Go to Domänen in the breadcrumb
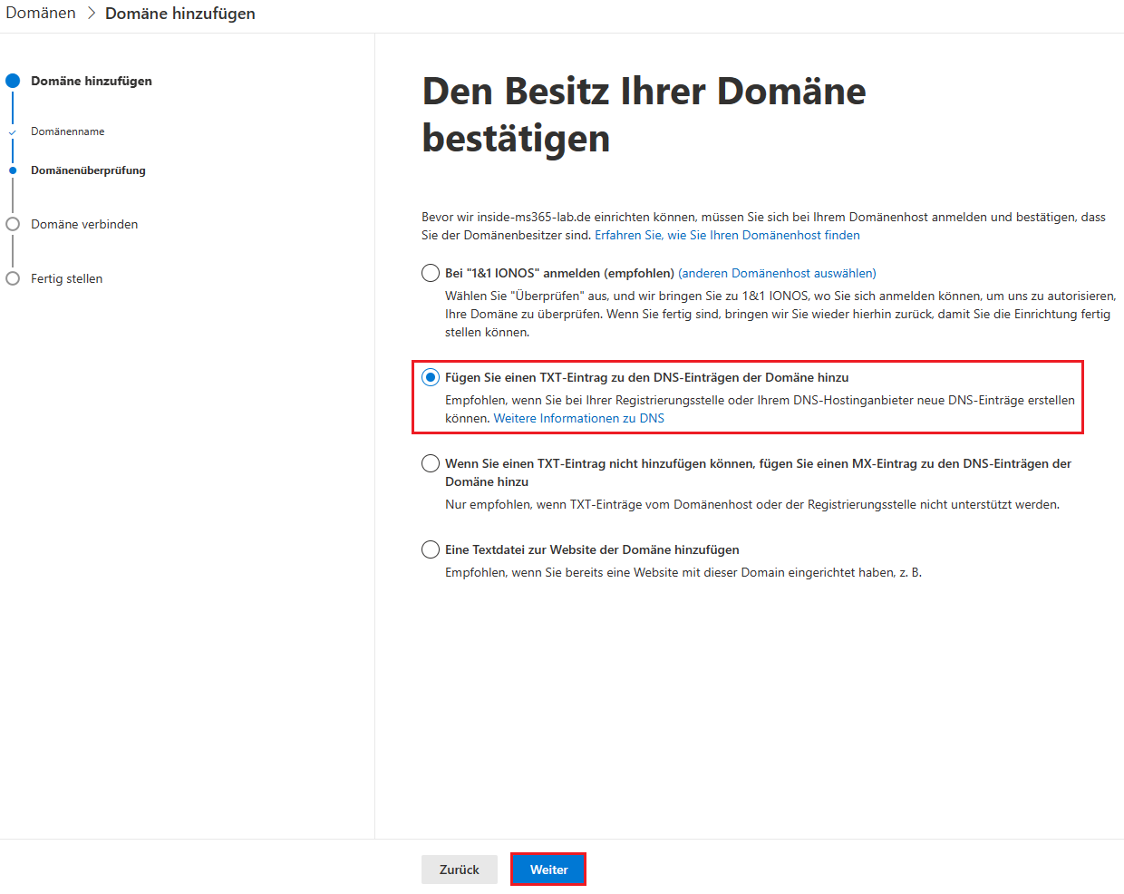Image resolution: width=1124 pixels, height=894 pixels. tap(41, 14)
